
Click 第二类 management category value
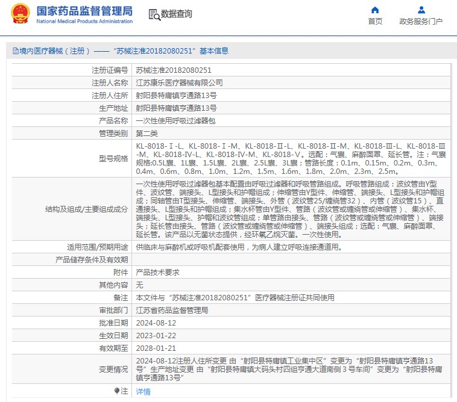coord(147,134)
